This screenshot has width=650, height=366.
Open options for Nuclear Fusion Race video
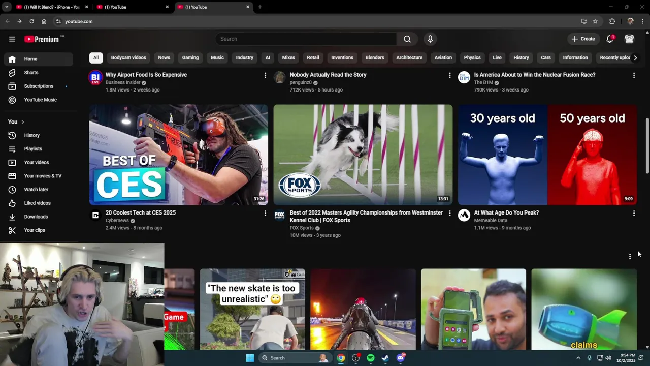(634, 75)
